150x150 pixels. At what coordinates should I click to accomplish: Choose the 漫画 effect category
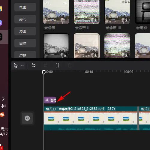25,31
